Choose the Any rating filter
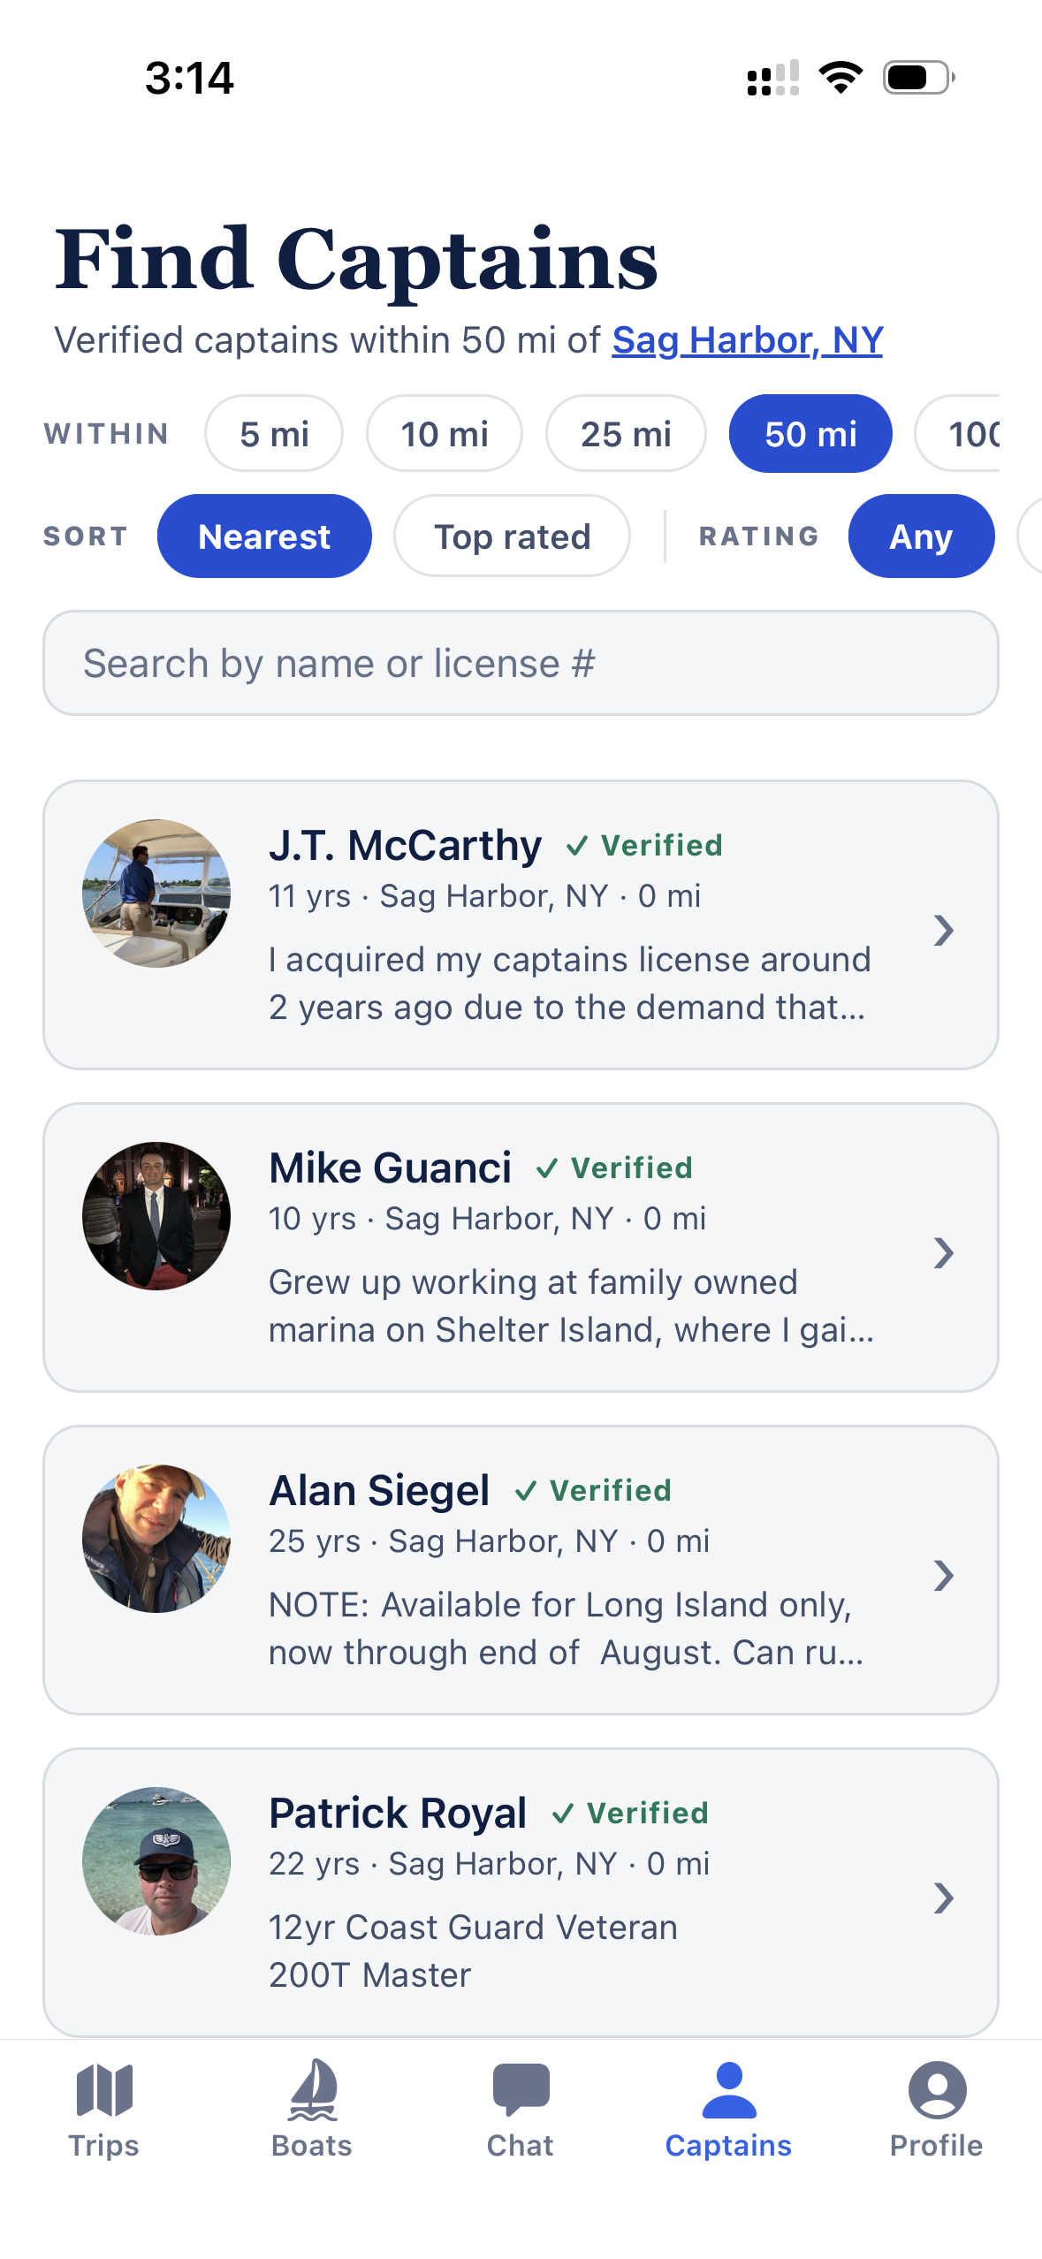The image size is (1042, 2259). [x=921, y=536]
